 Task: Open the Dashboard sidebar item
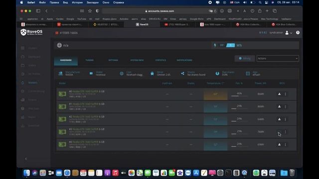(x=34, y=57)
